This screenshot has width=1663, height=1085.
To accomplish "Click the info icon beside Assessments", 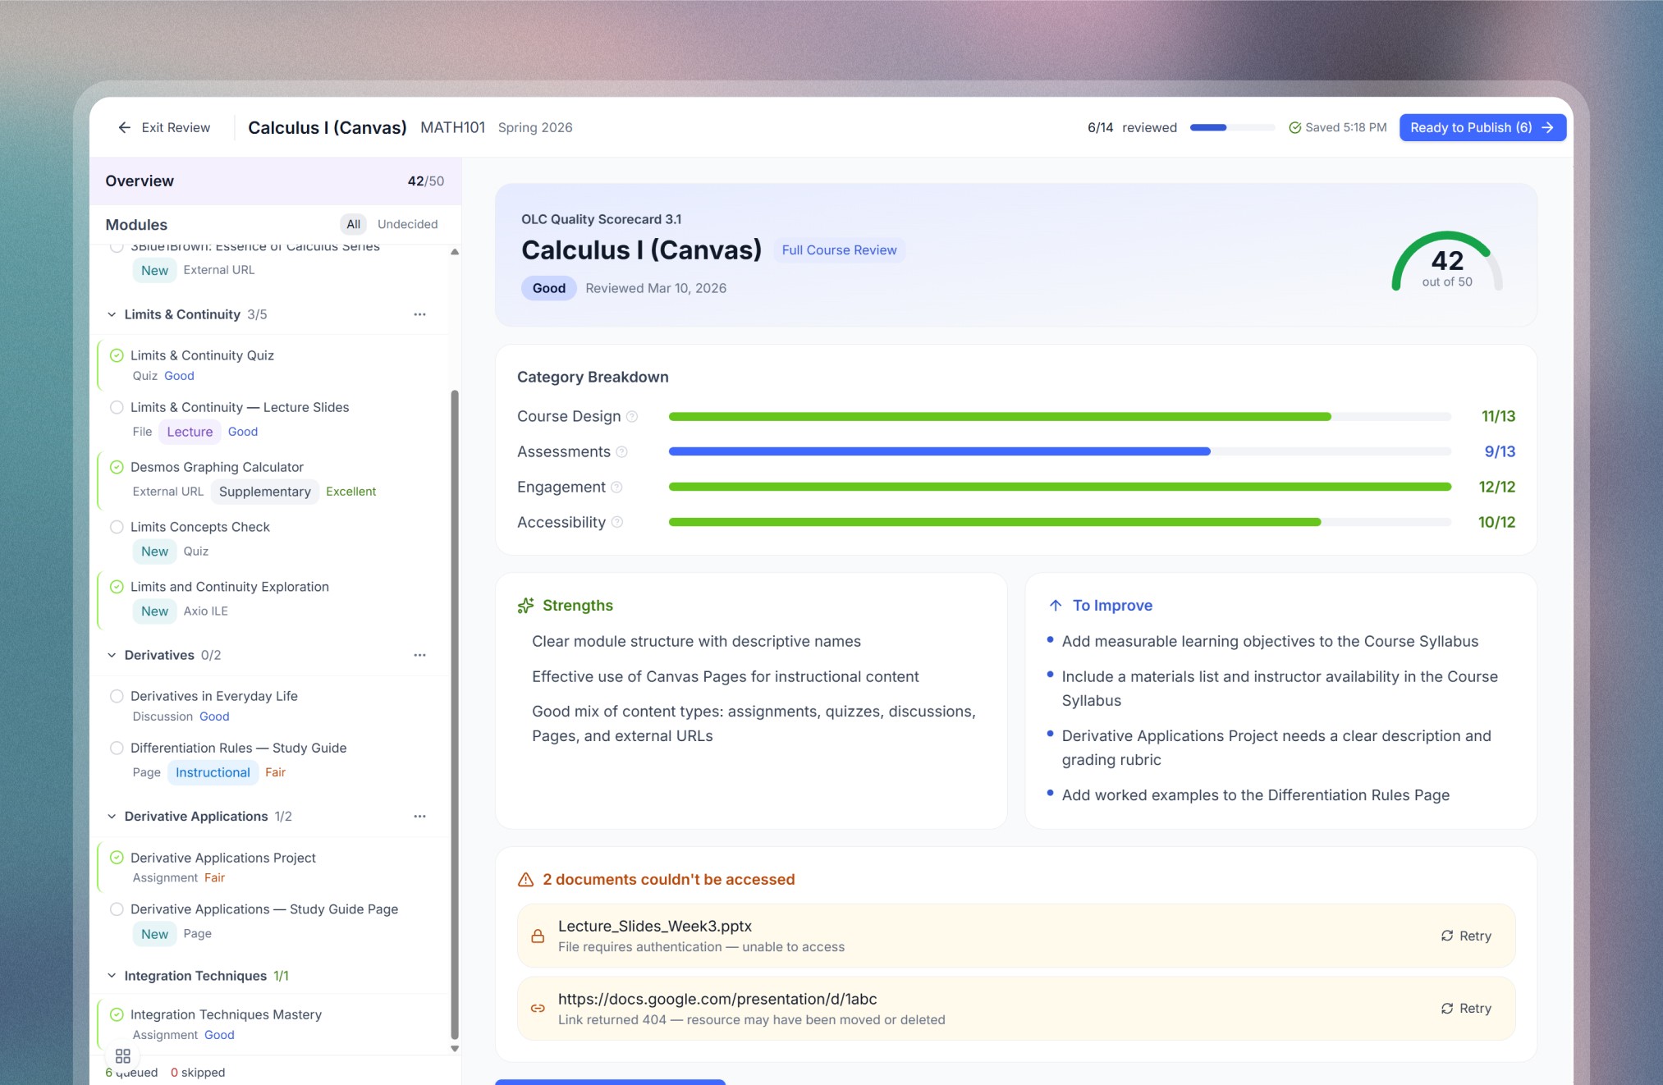I will coord(621,451).
